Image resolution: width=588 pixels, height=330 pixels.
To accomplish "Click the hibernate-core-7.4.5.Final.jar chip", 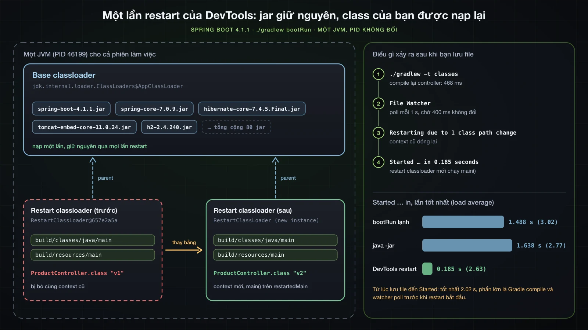I will click(x=252, y=109).
